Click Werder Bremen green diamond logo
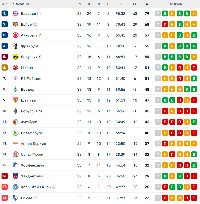 point(15,89)
